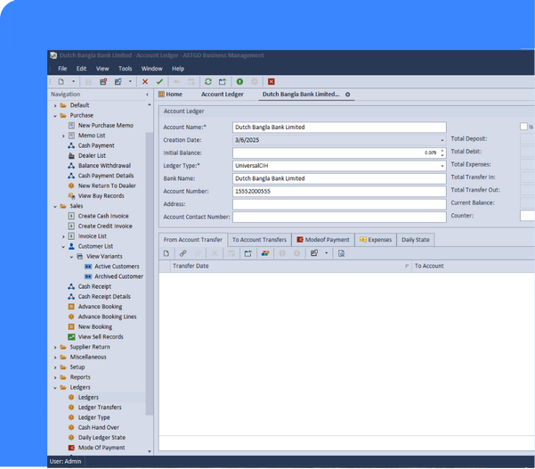Click the Save and New toolbar icon
This screenshot has width=535, height=469.
(118, 82)
